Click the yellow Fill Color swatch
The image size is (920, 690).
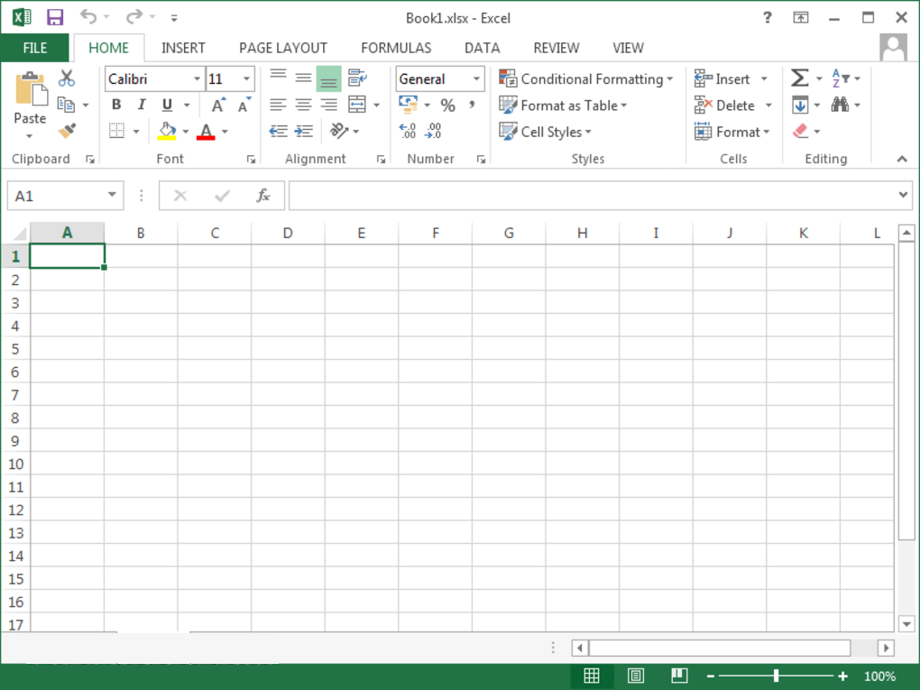[x=167, y=132]
